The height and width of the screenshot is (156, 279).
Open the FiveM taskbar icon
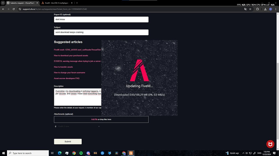point(131,153)
